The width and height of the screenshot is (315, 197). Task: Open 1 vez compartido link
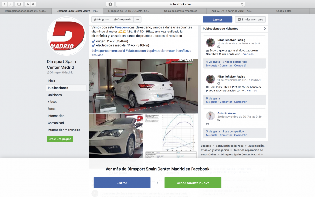[x=233, y=131]
